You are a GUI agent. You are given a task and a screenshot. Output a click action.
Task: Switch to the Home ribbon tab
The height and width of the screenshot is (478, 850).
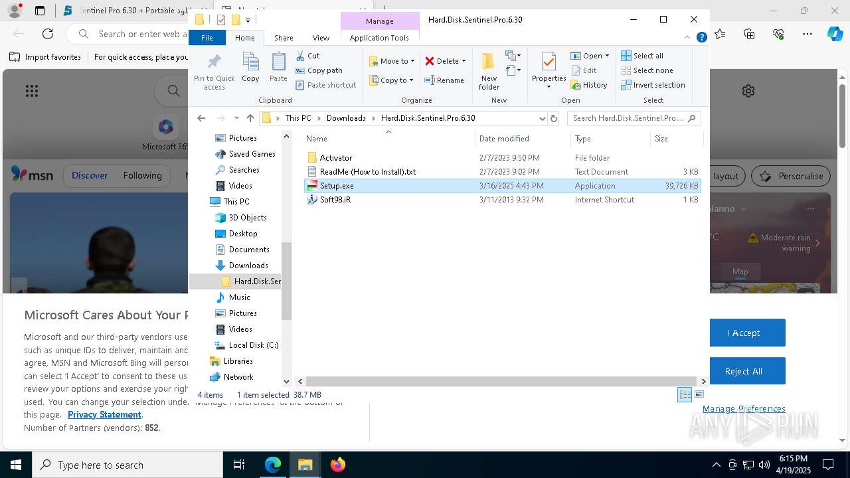[x=244, y=38]
